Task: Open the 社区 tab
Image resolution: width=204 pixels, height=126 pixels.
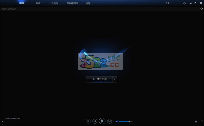Action: [x=88, y=3]
